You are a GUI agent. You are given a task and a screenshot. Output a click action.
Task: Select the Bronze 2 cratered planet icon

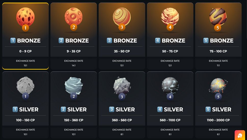74,17
